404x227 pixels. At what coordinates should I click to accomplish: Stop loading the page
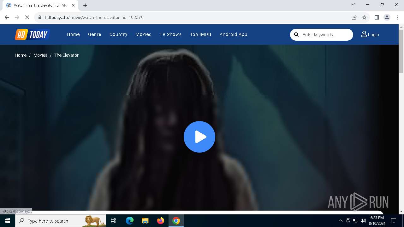(27, 17)
